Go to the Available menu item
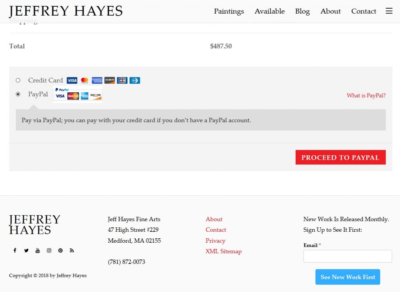 [270, 11]
